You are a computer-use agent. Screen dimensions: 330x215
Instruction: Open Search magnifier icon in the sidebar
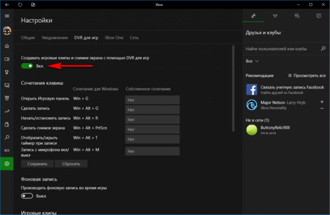coord(7,137)
